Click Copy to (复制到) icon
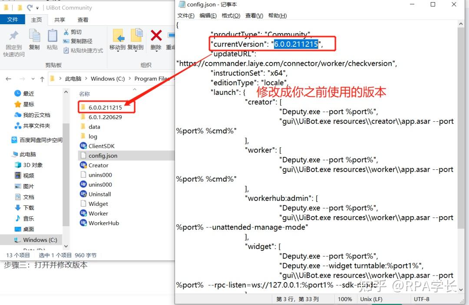This screenshot has width=469, height=305. click(136, 36)
